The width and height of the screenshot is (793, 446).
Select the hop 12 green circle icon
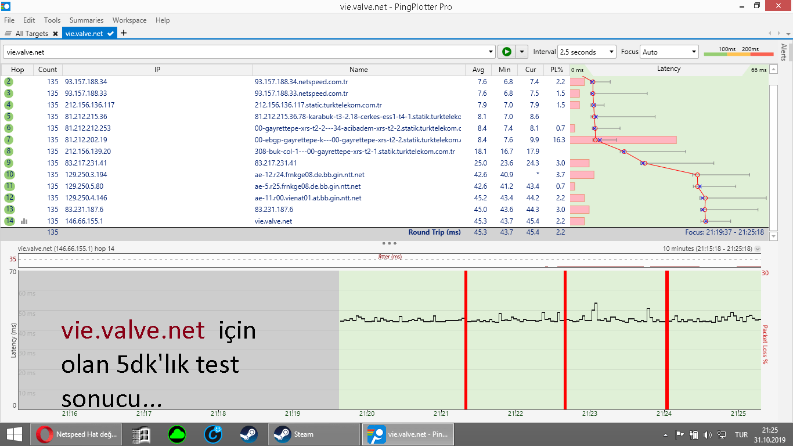click(x=9, y=198)
